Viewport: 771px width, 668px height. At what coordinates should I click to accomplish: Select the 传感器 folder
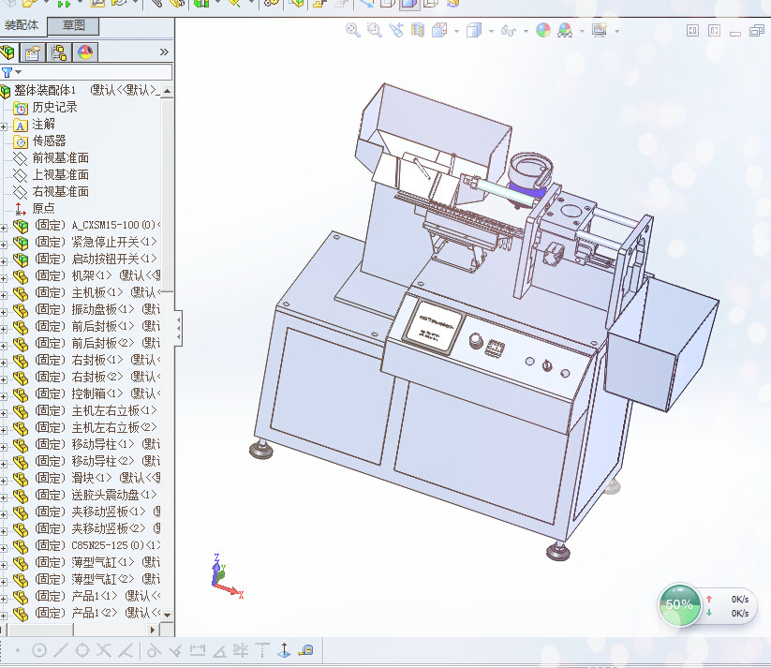click(x=49, y=141)
